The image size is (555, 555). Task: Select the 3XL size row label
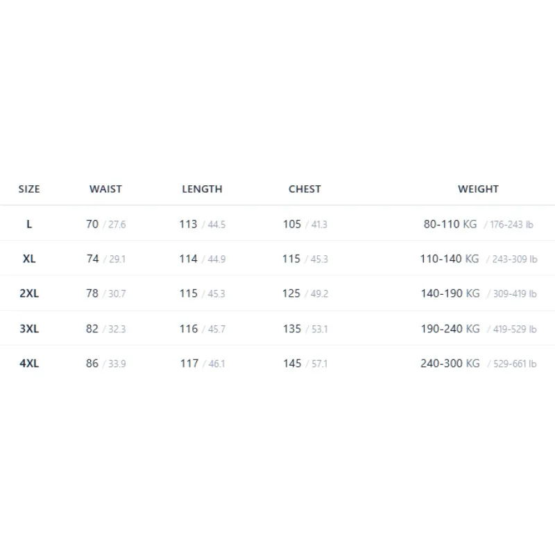coord(29,329)
